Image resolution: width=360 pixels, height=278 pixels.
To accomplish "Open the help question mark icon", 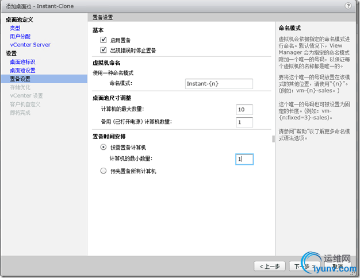I will [348, 6].
